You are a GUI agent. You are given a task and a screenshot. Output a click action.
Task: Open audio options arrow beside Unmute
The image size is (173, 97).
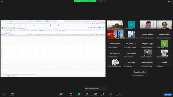[x=7, y=94]
